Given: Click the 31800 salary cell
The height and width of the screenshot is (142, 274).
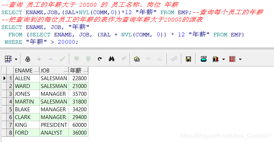Looking at the screenshot, I should coord(78,102).
